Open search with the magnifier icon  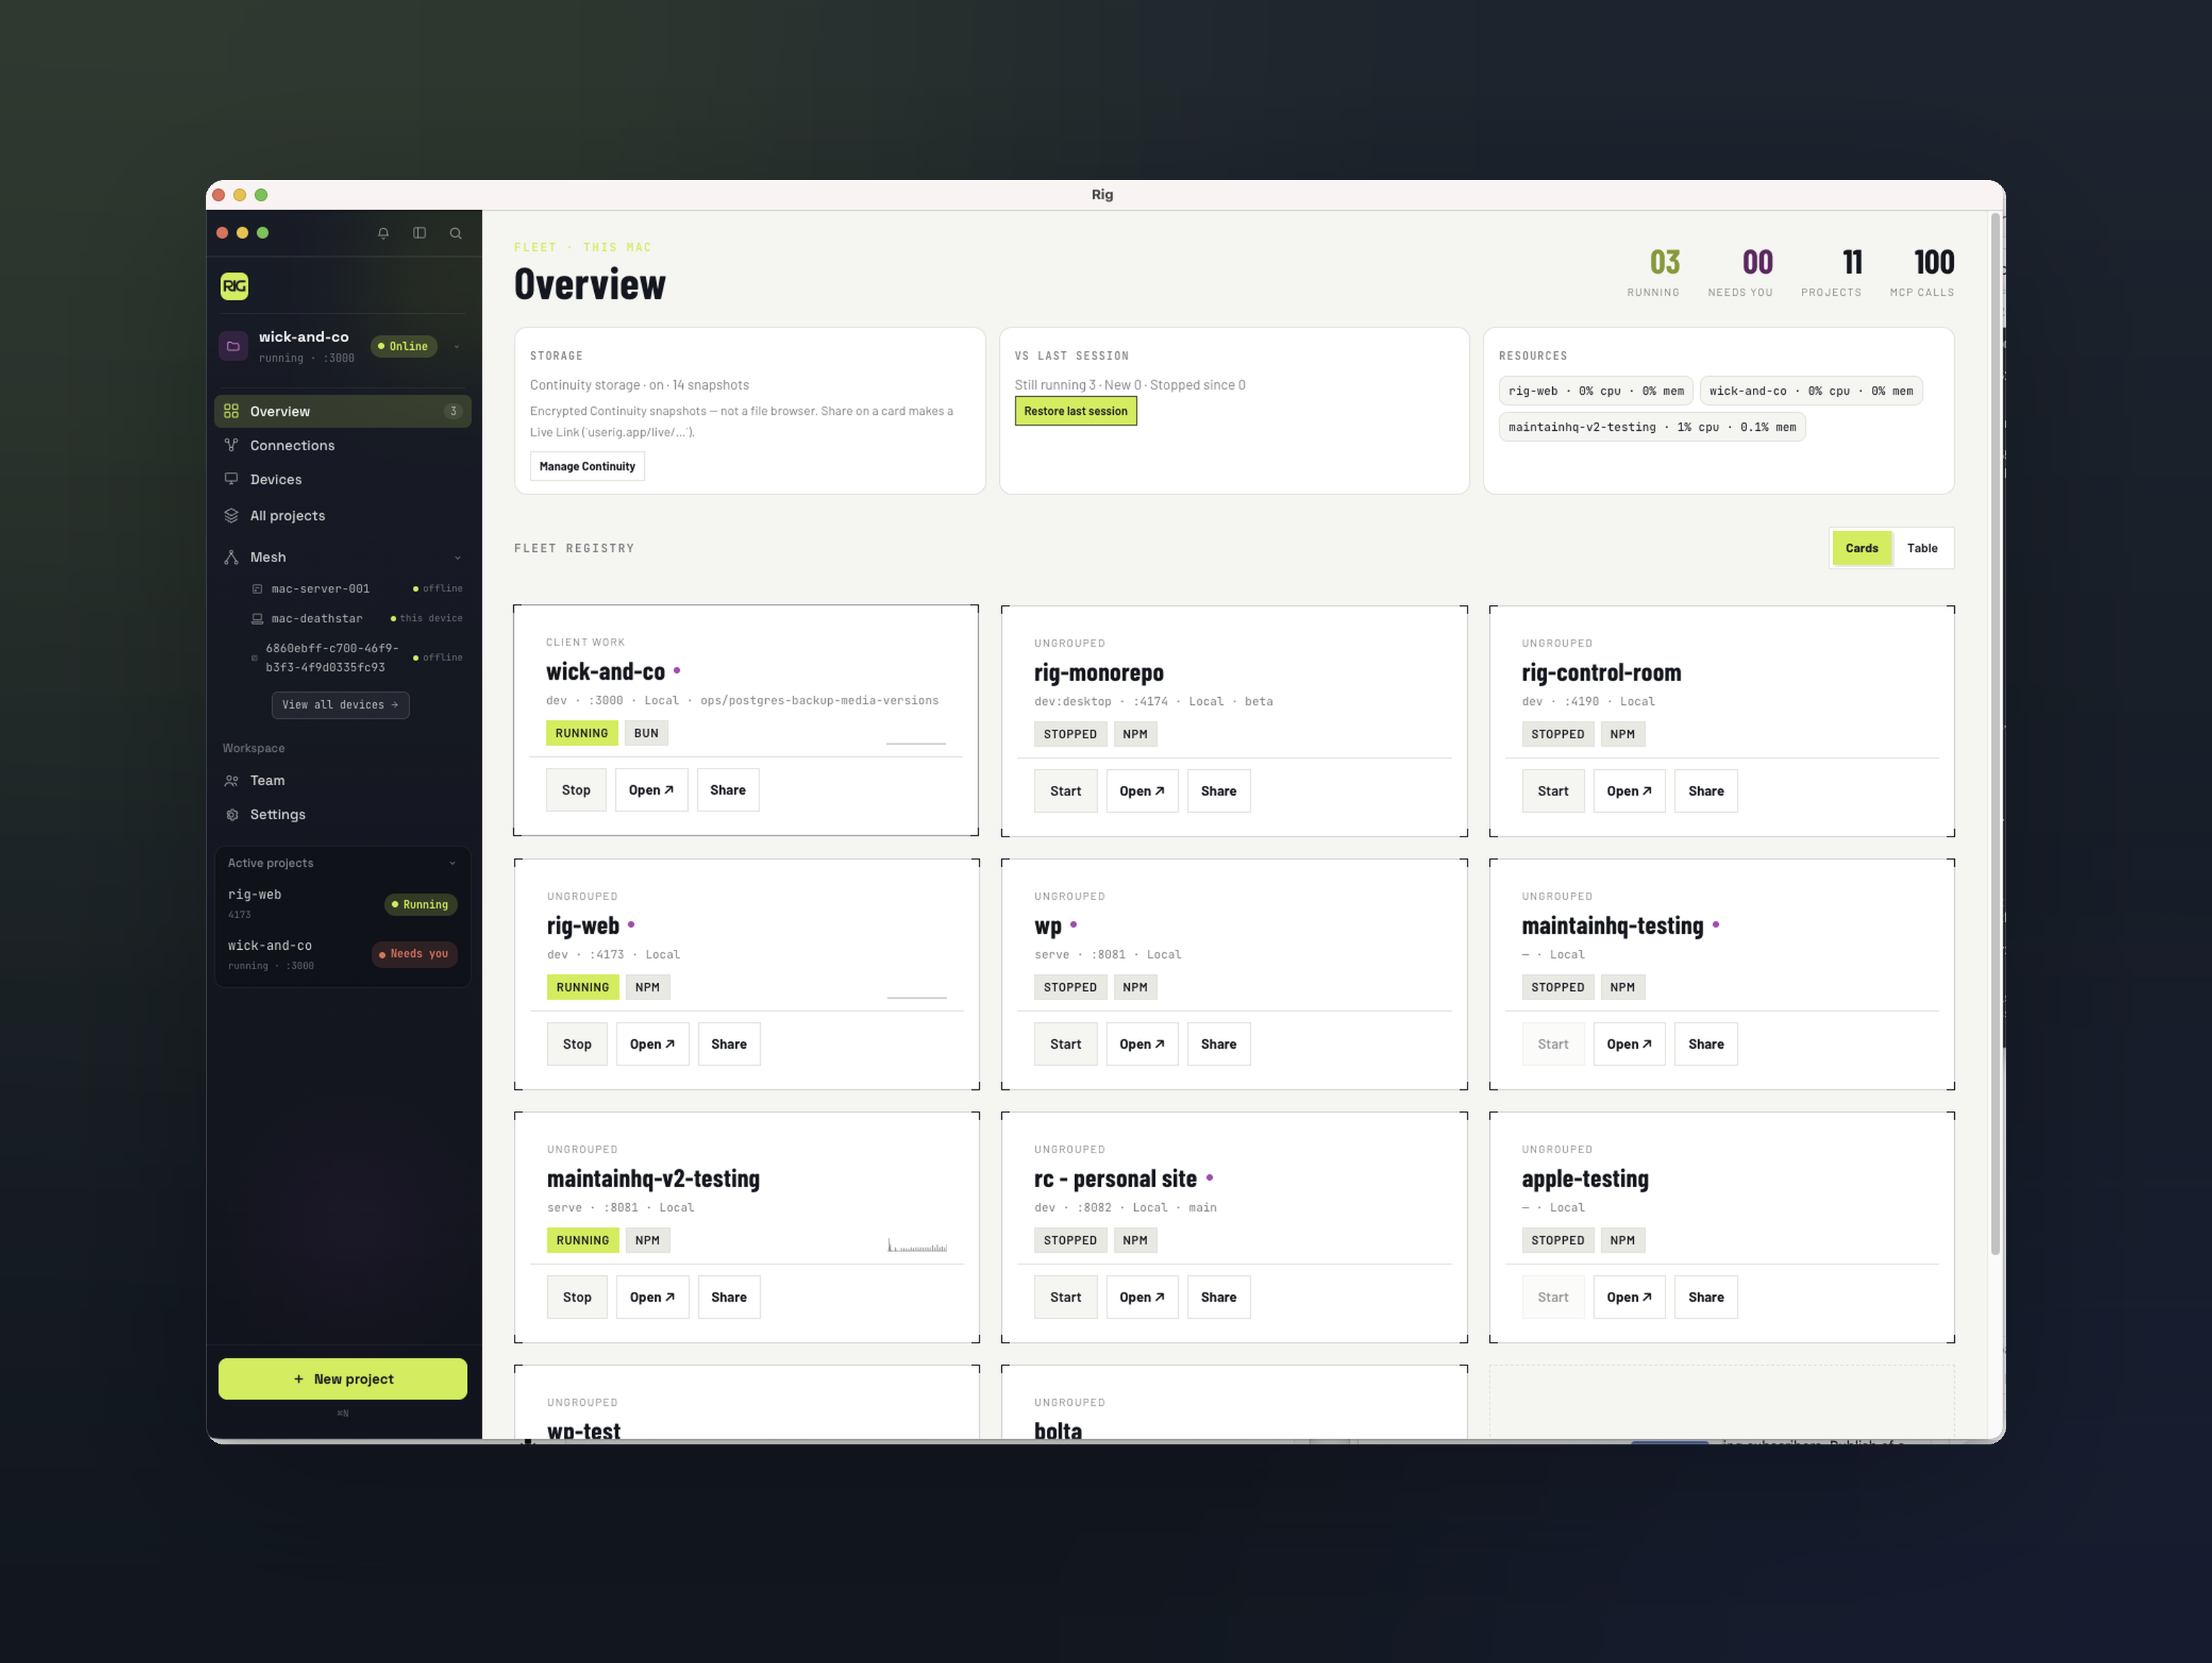click(456, 233)
